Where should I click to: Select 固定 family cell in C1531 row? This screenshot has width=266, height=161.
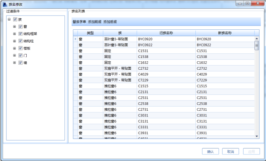pyautogui.click(x=120, y=51)
